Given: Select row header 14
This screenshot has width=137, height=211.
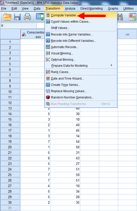Looking at the screenshot, I should (10, 114).
